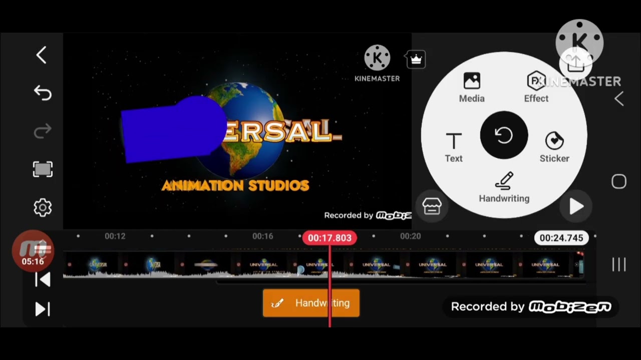Add a Text layer
This screenshot has height=360, width=641.
(x=454, y=148)
